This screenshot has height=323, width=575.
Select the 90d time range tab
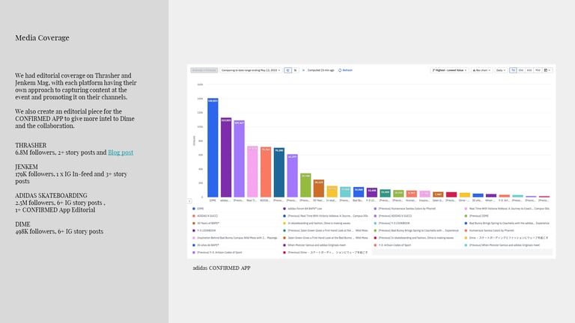point(538,70)
